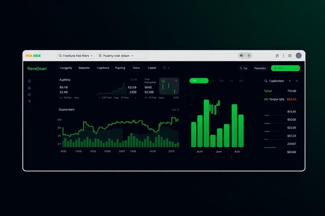
Task: Click the $10.85 value in right panel
Action: (x=291, y=112)
